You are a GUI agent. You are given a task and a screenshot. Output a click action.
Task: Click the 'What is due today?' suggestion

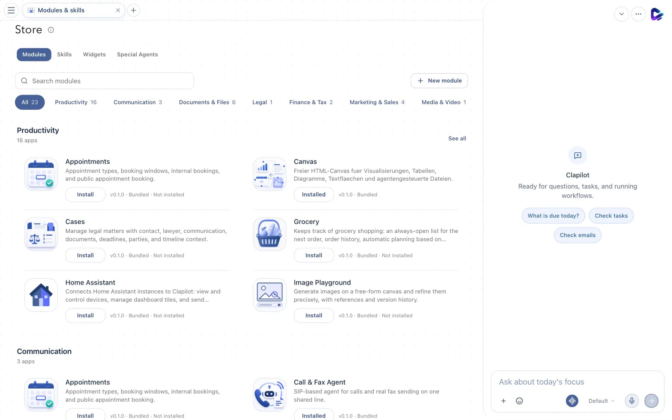click(553, 216)
